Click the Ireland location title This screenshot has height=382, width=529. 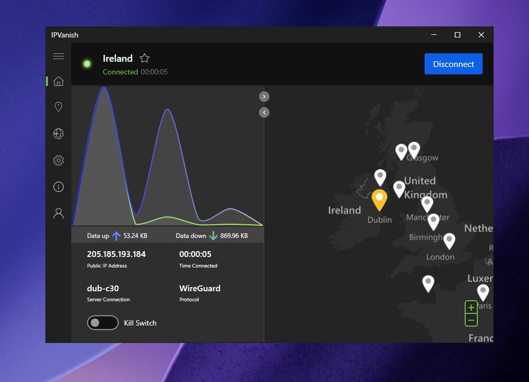click(118, 59)
